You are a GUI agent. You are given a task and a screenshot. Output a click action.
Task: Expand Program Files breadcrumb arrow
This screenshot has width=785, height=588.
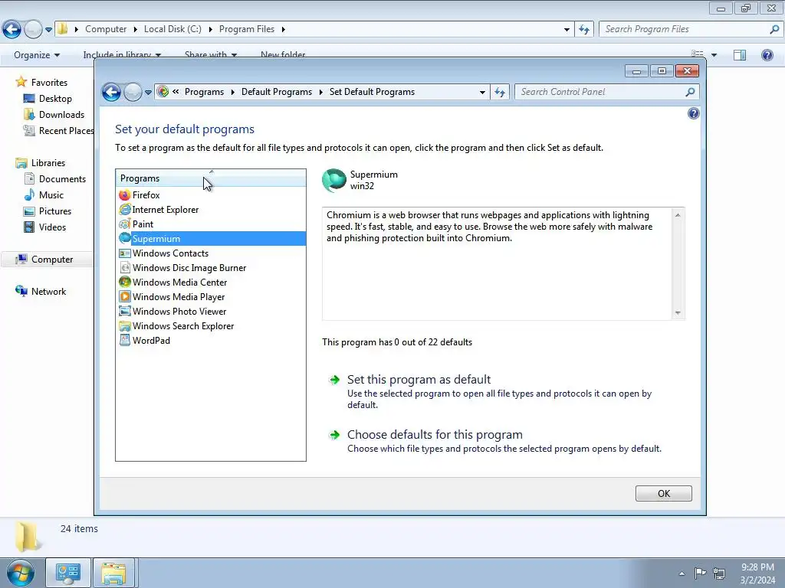(x=284, y=29)
